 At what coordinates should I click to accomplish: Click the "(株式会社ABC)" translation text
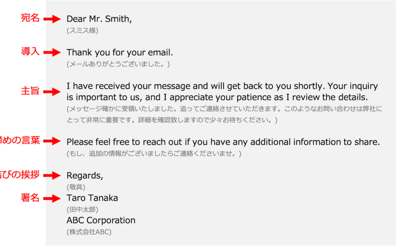tap(89, 232)
